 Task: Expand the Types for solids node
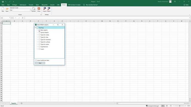coord(37,44)
